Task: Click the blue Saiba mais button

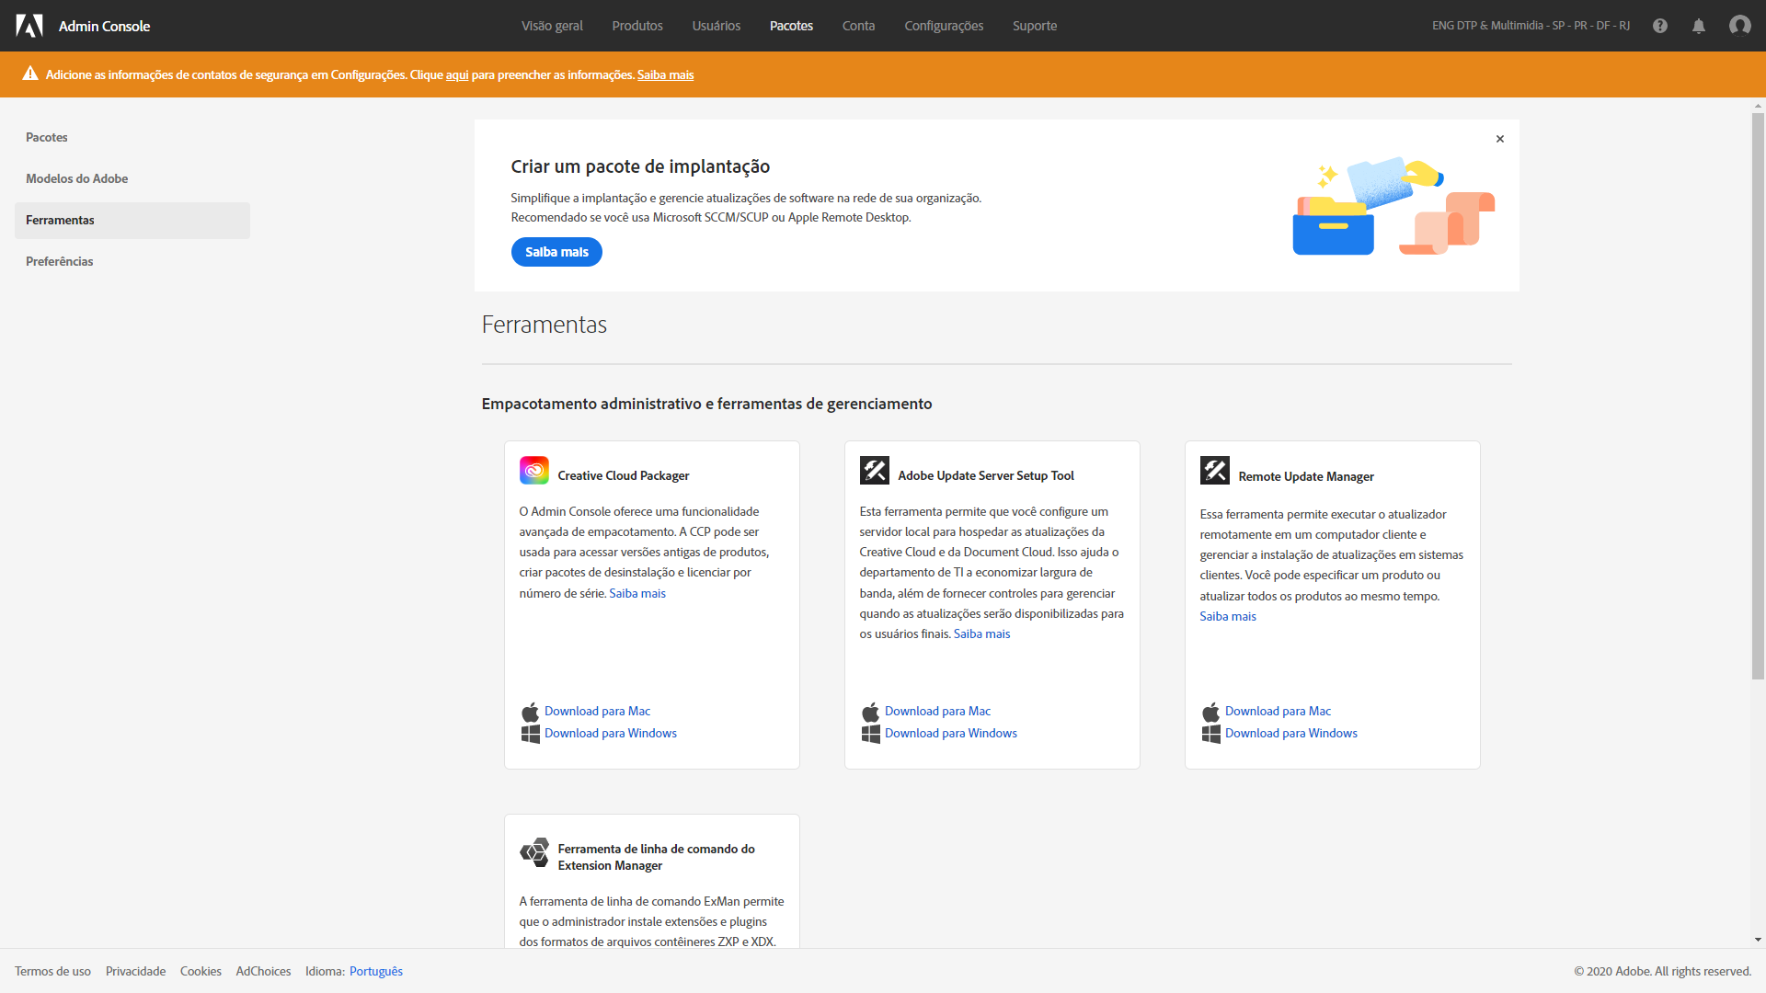Action: [x=556, y=252]
